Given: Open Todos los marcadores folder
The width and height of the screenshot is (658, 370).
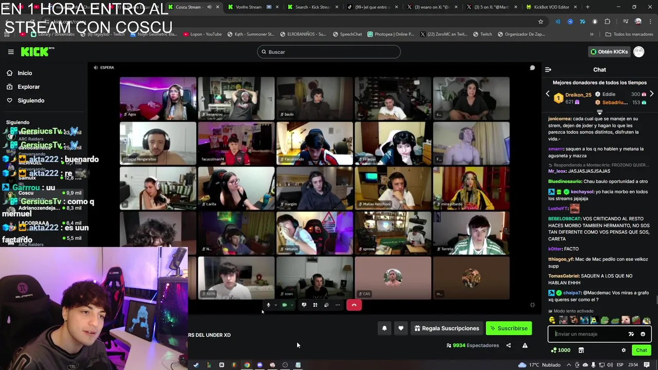Looking at the screenshot, I should click(629, 34).
